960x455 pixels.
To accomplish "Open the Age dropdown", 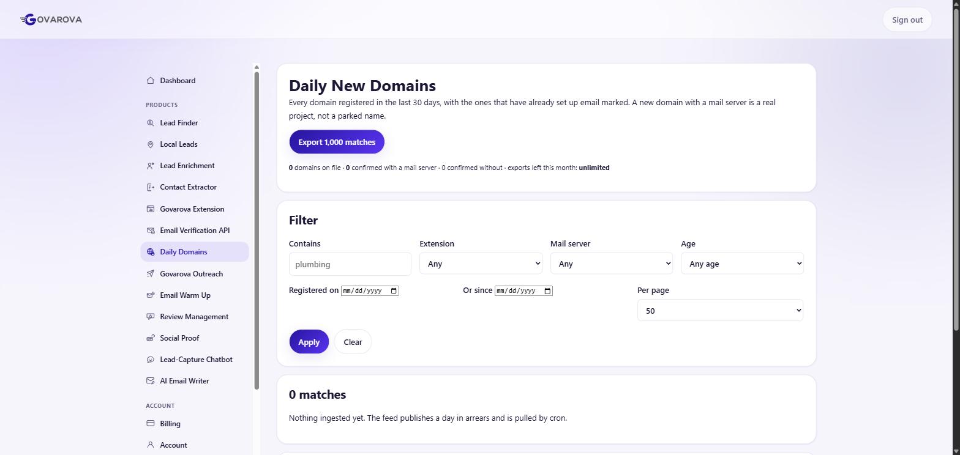I will [x=742, y=264].
